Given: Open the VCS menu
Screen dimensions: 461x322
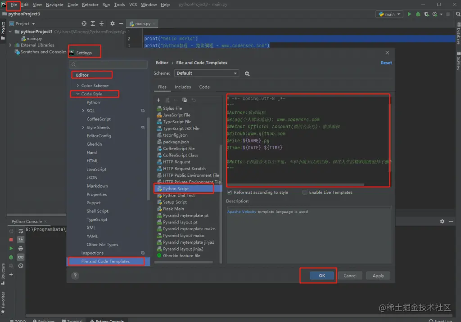Looking at the screenshot, I should pos(133,4).
